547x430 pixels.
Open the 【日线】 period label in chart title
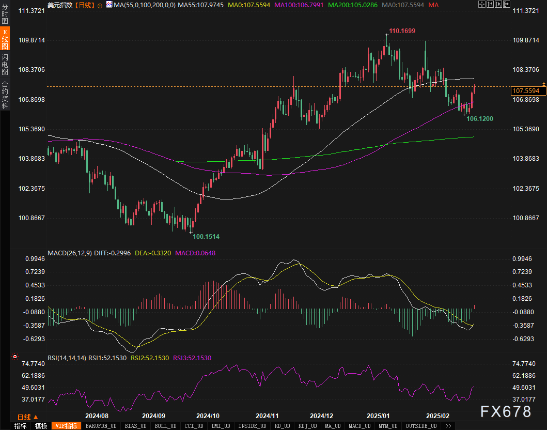tap(85, 5)
